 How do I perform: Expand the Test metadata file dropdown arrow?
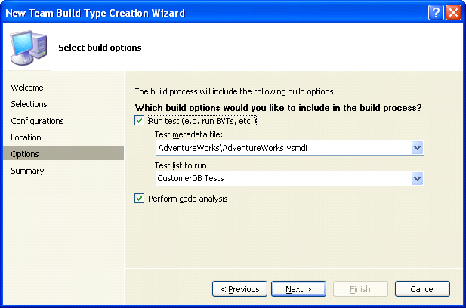click(x=417, y=148)
